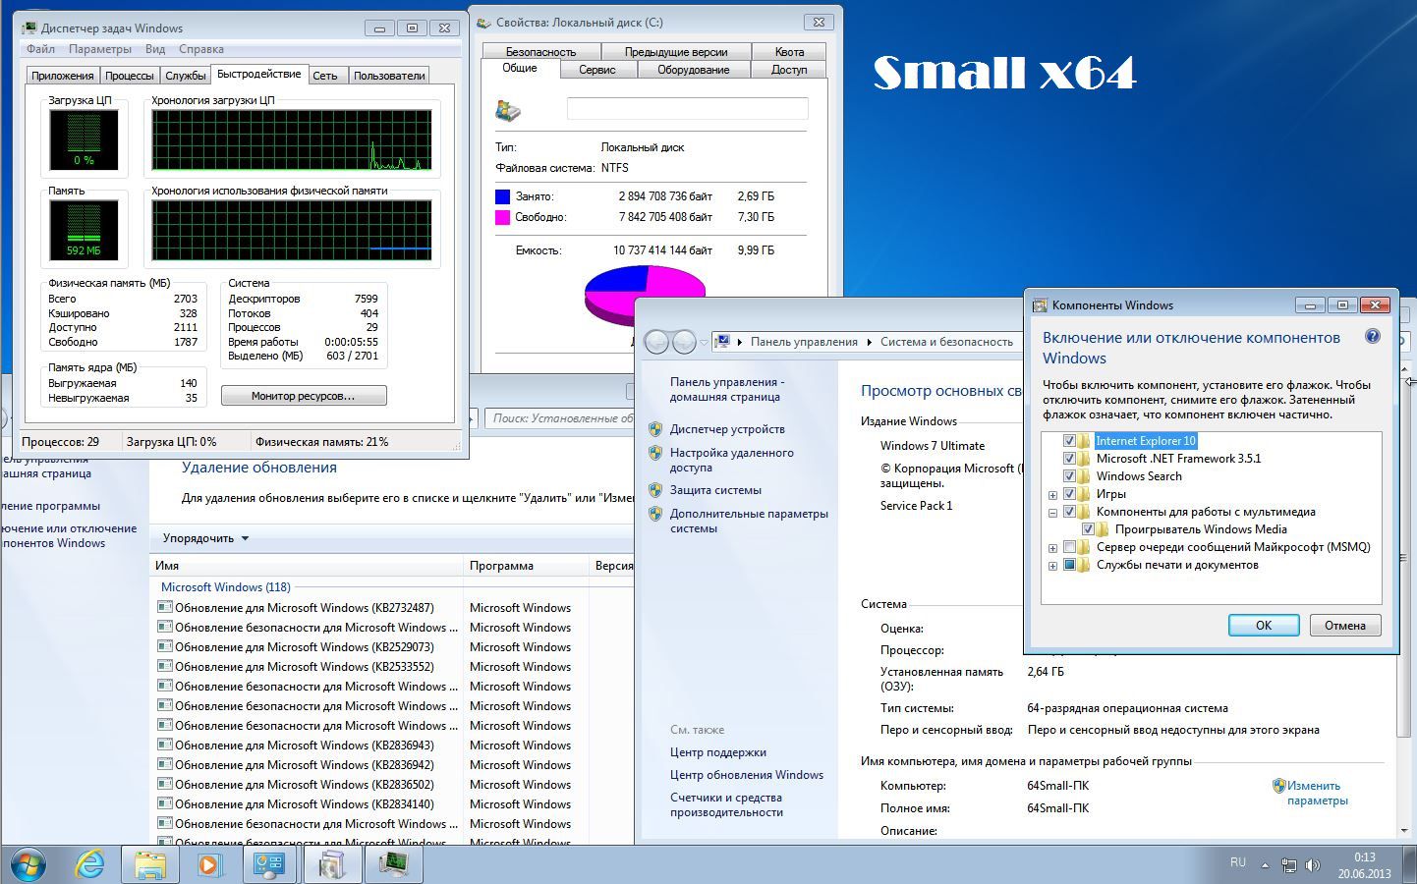Viewport: 1417px width, 884px height.
Task: Switch to Windows Components taskbar button
Action: click(x=331, y=864)
